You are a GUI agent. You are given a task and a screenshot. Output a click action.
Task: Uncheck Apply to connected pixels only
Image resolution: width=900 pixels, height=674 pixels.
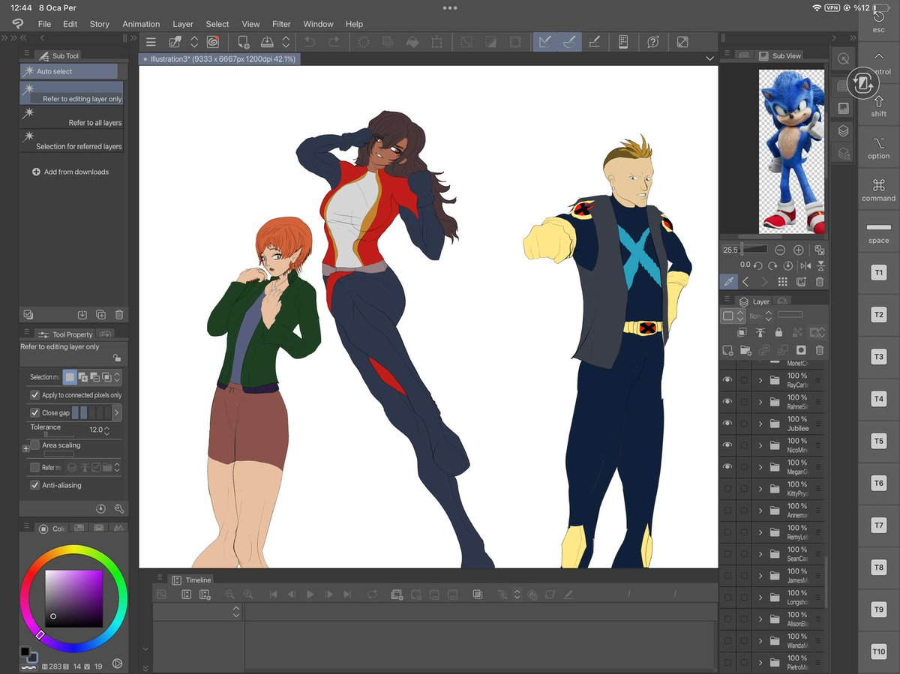(34, 395)
